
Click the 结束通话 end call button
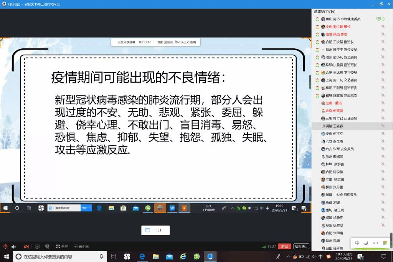click(x=301, y=247)
